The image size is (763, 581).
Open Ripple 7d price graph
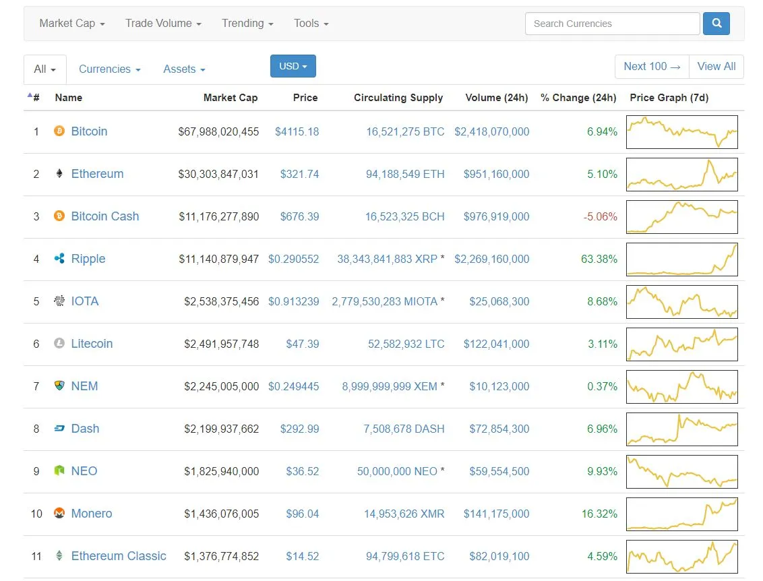click(x=681, y=259)
